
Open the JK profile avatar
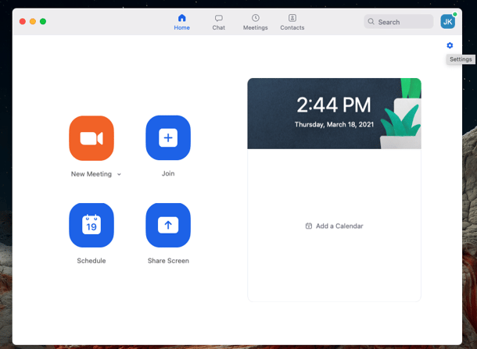click(x=447, y=22)
